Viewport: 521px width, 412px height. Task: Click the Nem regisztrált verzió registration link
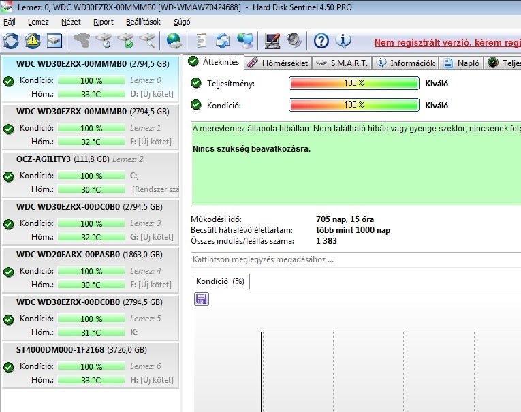pyautogui.click(x=447, y=42)
